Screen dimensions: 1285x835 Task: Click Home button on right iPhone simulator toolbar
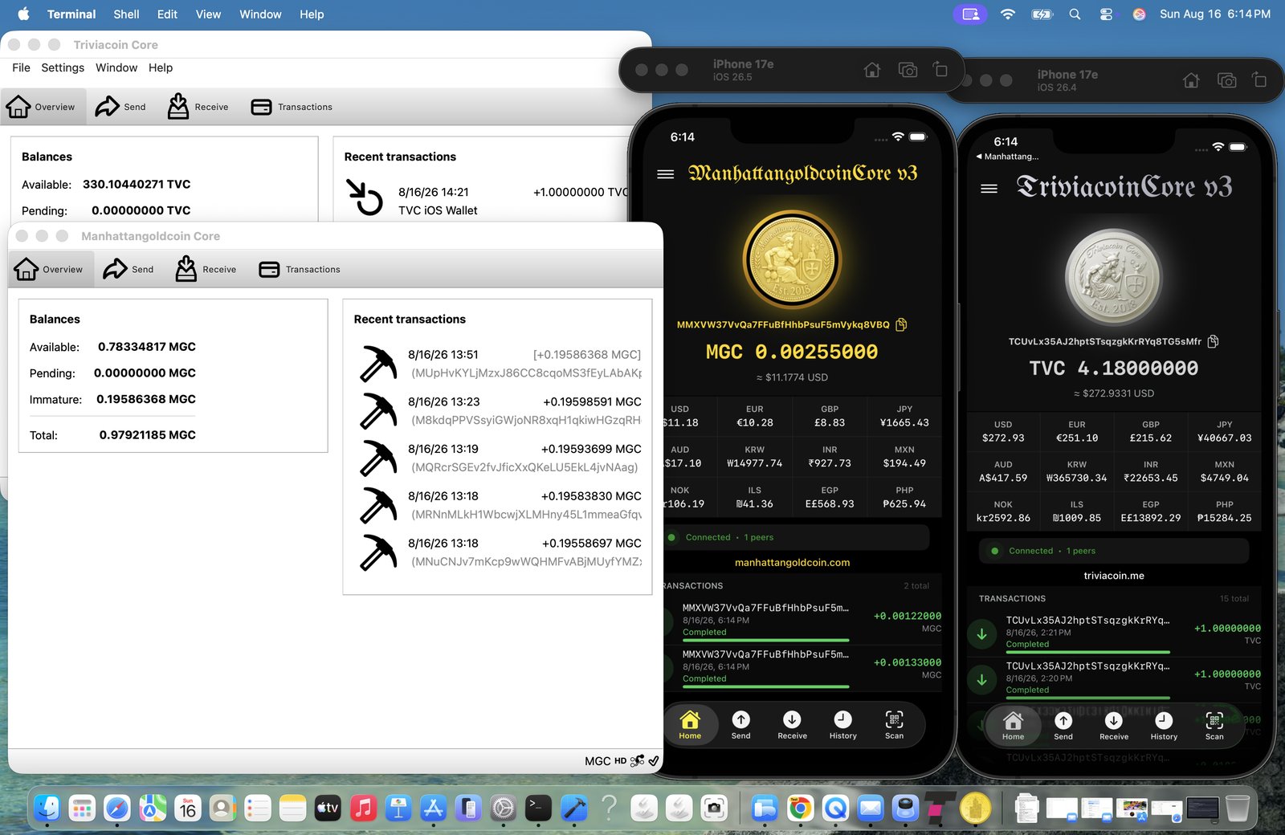(x=1191, y=80)
